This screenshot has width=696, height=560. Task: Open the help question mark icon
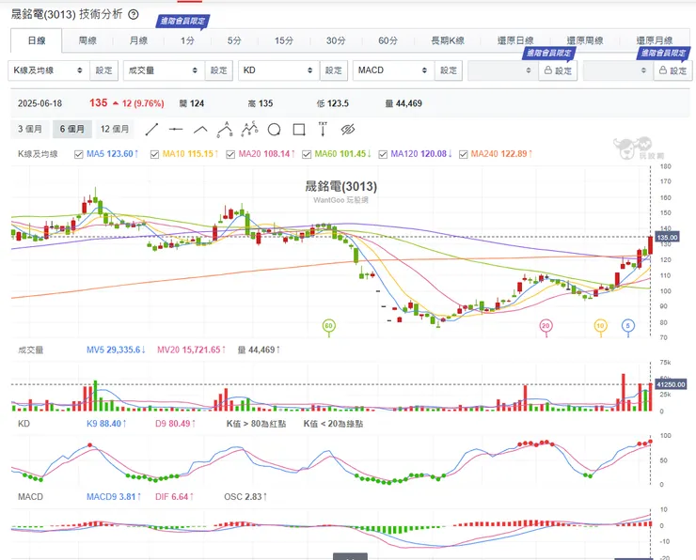[134, 15]
